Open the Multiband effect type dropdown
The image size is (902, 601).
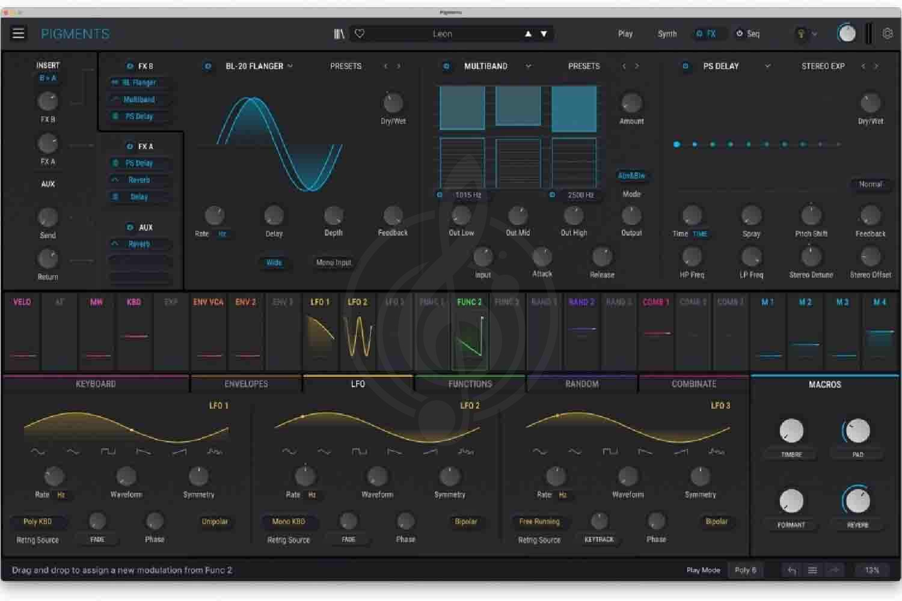tap(528, 66)
